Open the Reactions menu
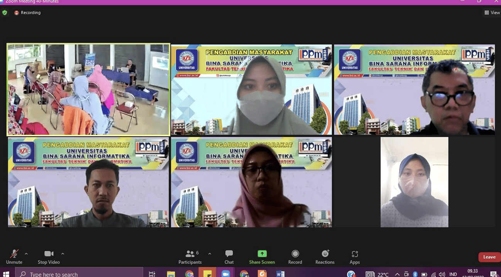Screen dimensions: 501x277 click(325, 257)
